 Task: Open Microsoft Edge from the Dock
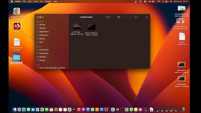[113, 110]
